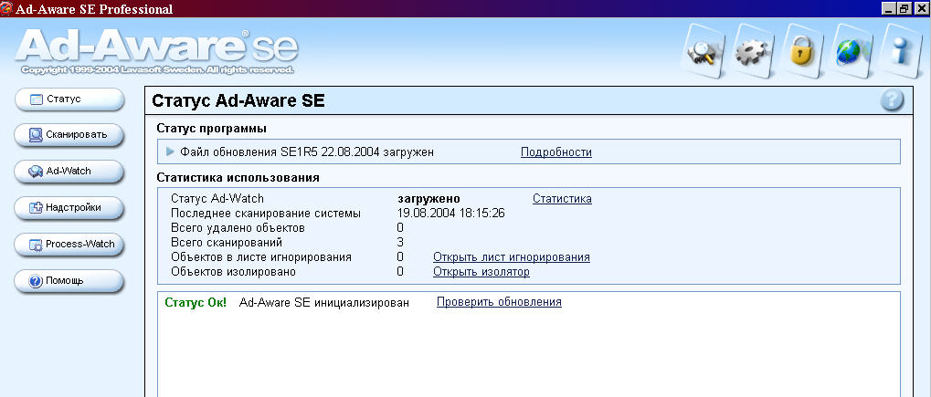Viewport: 931px width, 397px height.
Task: Open the Статус sidebar button
Action: [x=69, y=99]
